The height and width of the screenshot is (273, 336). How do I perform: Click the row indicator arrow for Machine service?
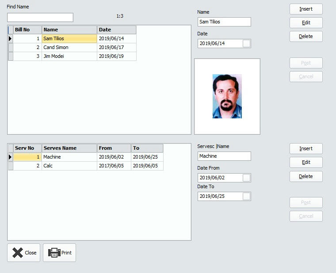[11, 157]
